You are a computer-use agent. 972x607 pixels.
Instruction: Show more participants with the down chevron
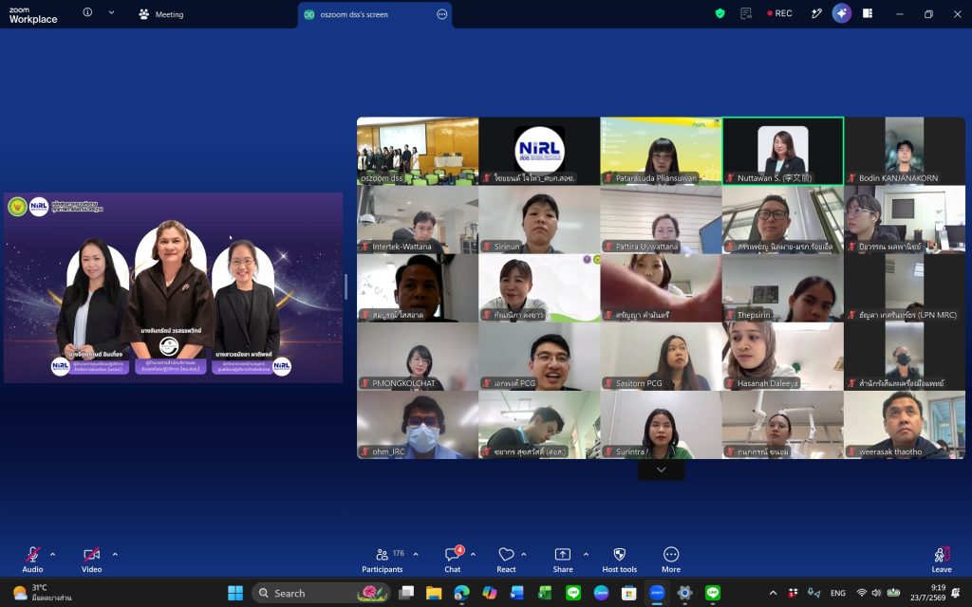(x=662, y=470)
